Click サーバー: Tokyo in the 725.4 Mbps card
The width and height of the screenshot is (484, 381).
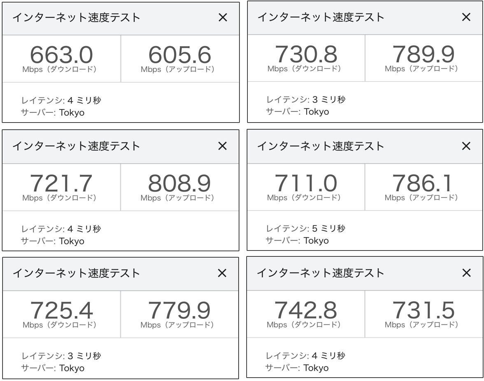pos(53,368)
